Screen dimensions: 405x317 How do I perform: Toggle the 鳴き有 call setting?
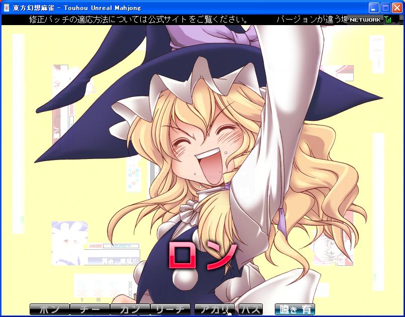point(295,309)
